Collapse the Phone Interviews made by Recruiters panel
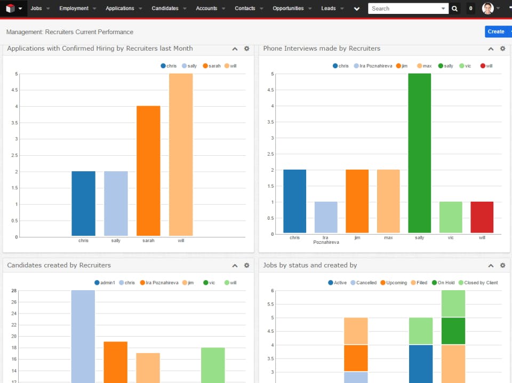The image size is (512, 383). tap(491, 49)
